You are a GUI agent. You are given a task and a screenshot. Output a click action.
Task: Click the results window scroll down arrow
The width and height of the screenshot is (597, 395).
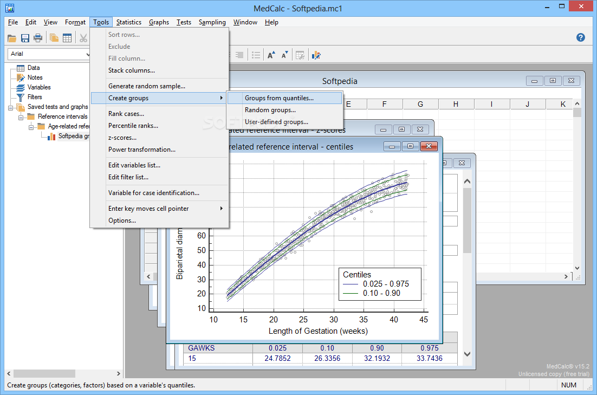tap(467, 354)
